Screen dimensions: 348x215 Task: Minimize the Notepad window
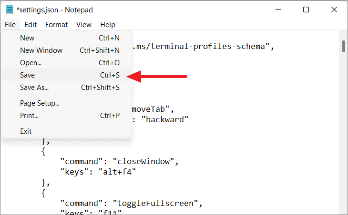278,10
